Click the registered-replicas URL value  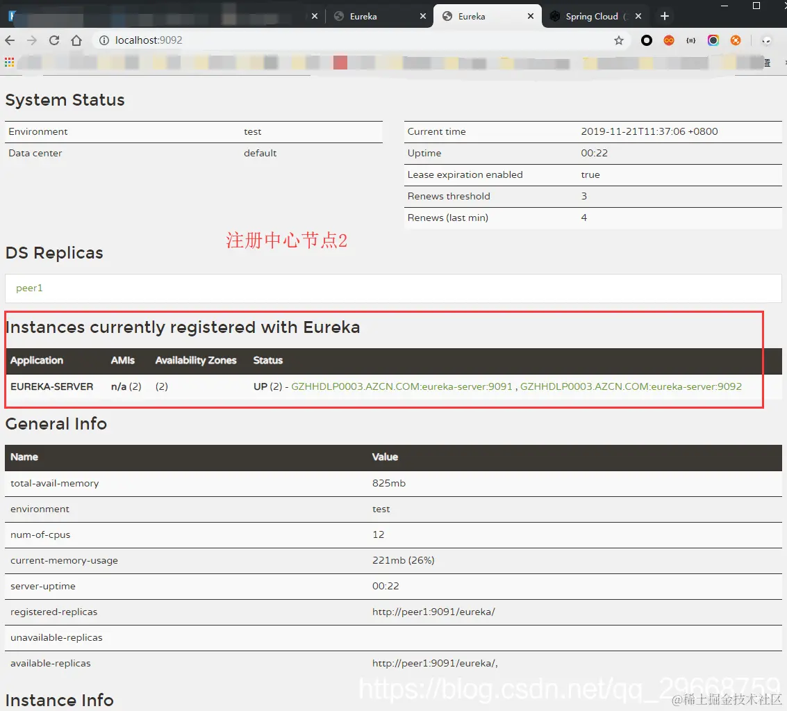(433, 612)
